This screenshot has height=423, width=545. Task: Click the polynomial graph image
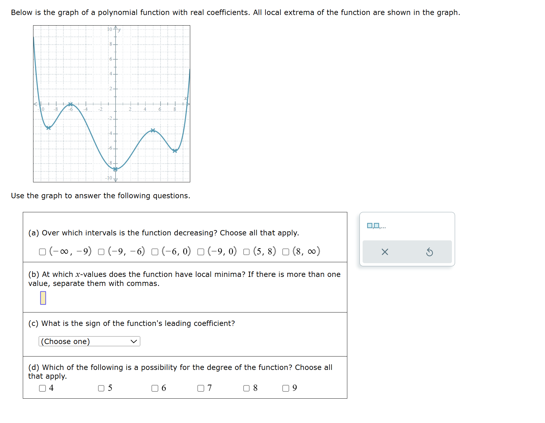coord(112,104)
